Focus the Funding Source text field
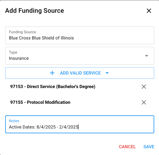Image resolution: width=159 pixels, height=155 pixels. point(79,36)
